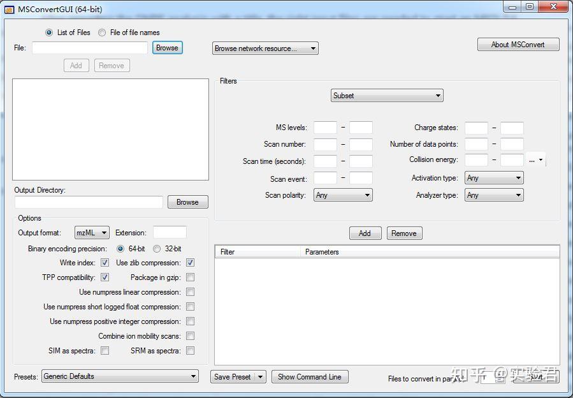Choose 32-bit binary encoding precision
This screenshot has height=398, width=573.
[157, 249]
